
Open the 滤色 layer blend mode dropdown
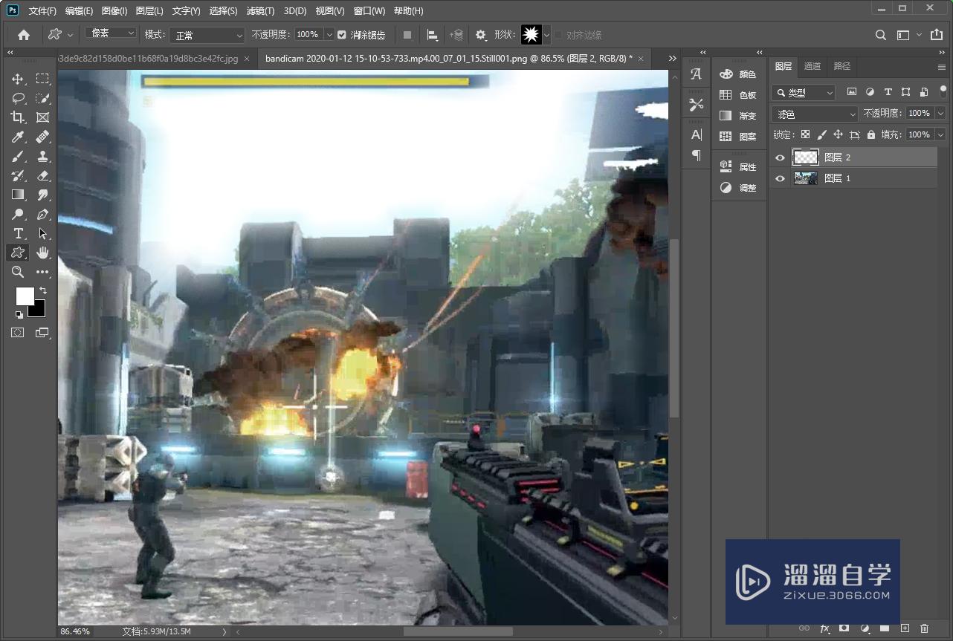[x=815, y=114]
